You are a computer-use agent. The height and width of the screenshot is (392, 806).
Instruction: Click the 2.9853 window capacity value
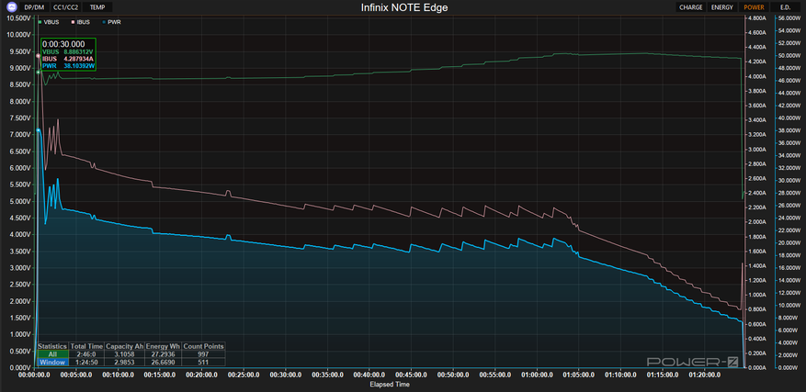coord(124,362)
